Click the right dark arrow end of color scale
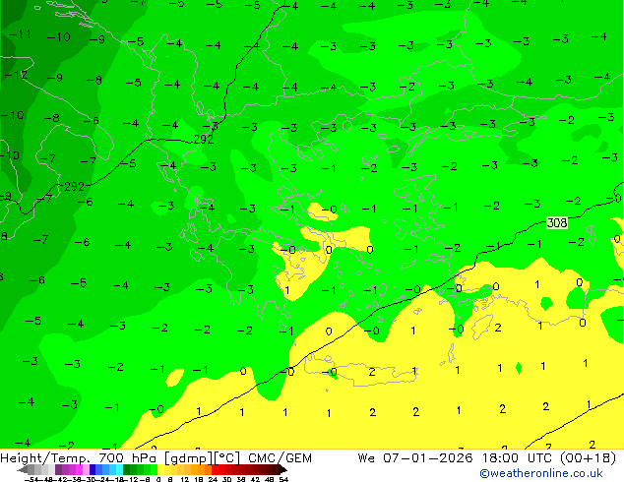Screen dimensions: 624x482 [x=282, y=470]
